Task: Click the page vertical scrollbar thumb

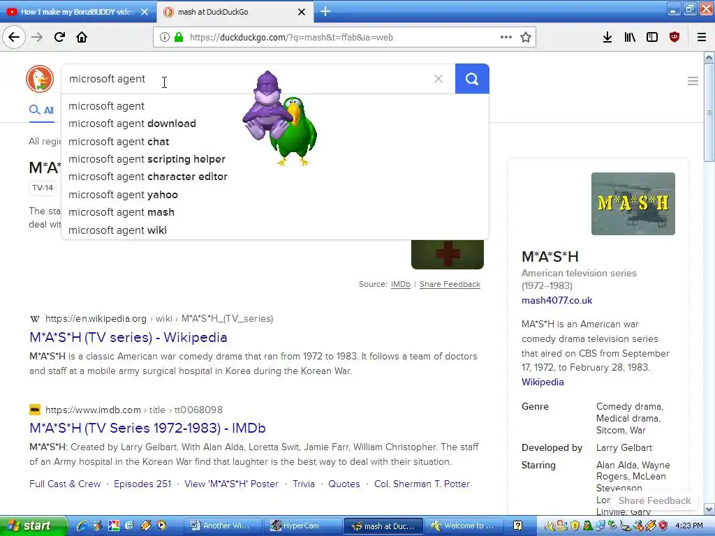Action: coord(709,112)
